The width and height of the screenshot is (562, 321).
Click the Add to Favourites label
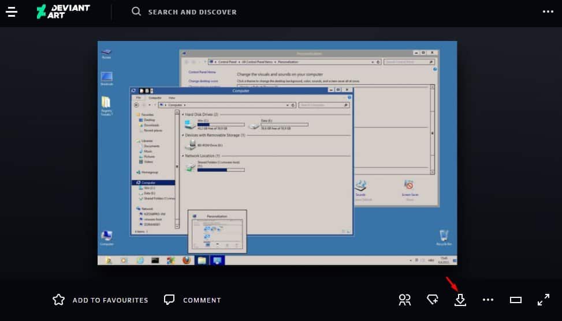tap(110, 300)
